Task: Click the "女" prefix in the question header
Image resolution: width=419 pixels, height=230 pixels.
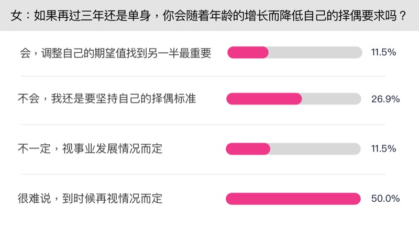Action: click(x=15, y=15)
